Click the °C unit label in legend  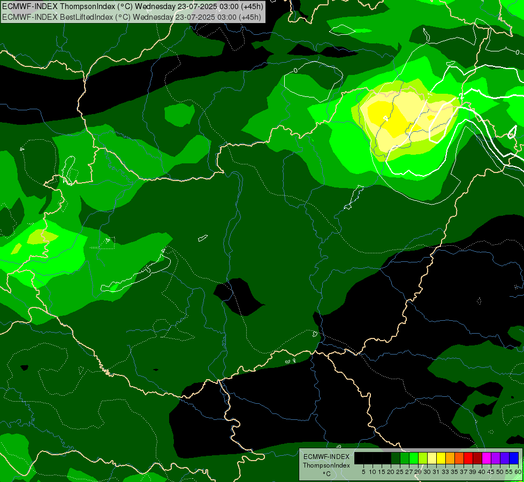[x=327, y=474]
